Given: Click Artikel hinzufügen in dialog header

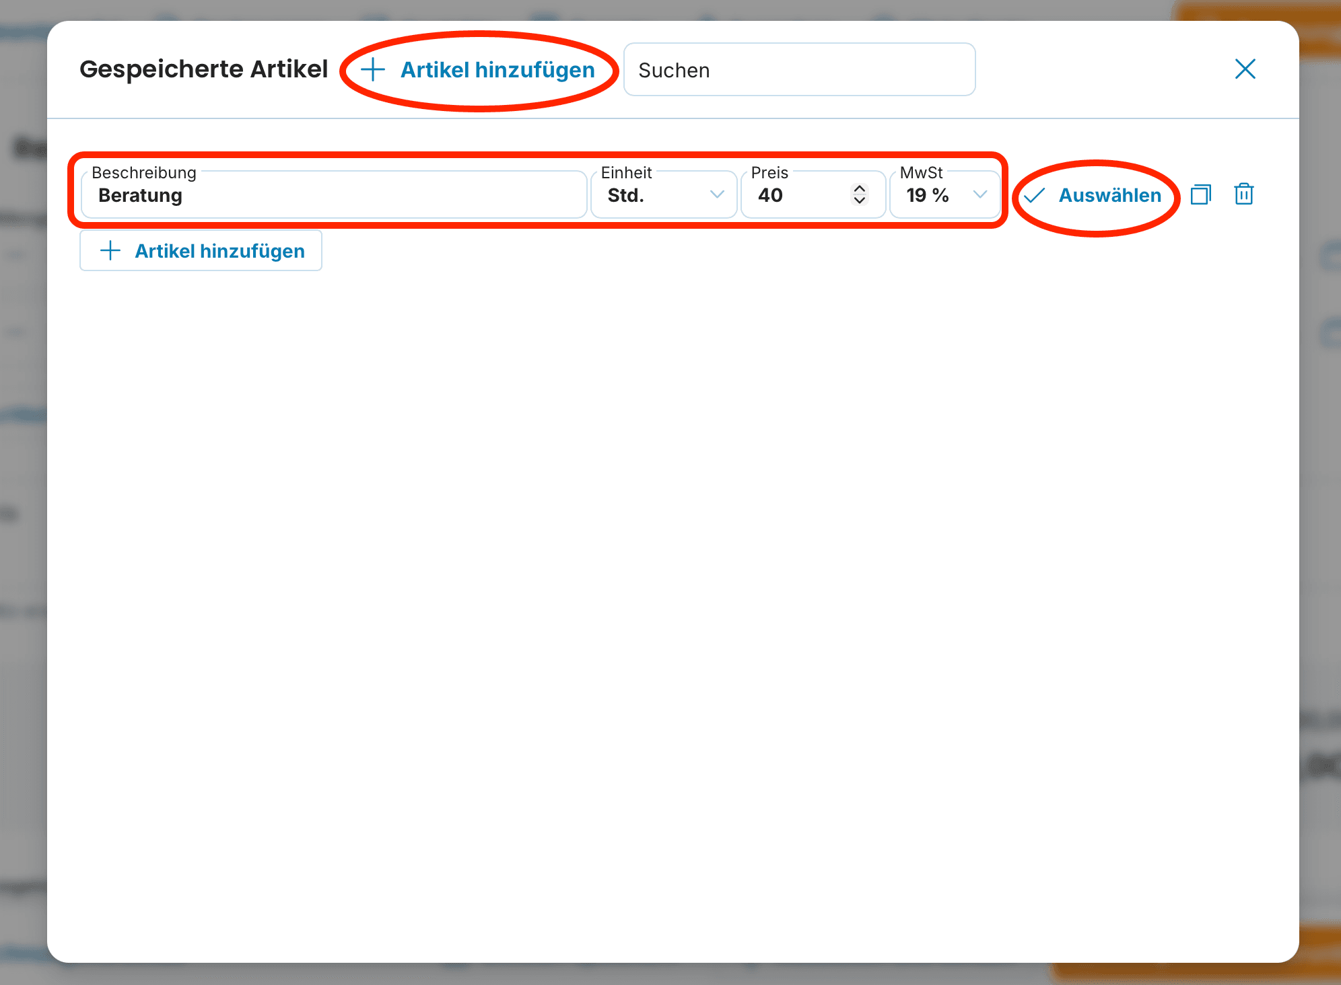Looking at the screenshot, I should click(478, 70).
